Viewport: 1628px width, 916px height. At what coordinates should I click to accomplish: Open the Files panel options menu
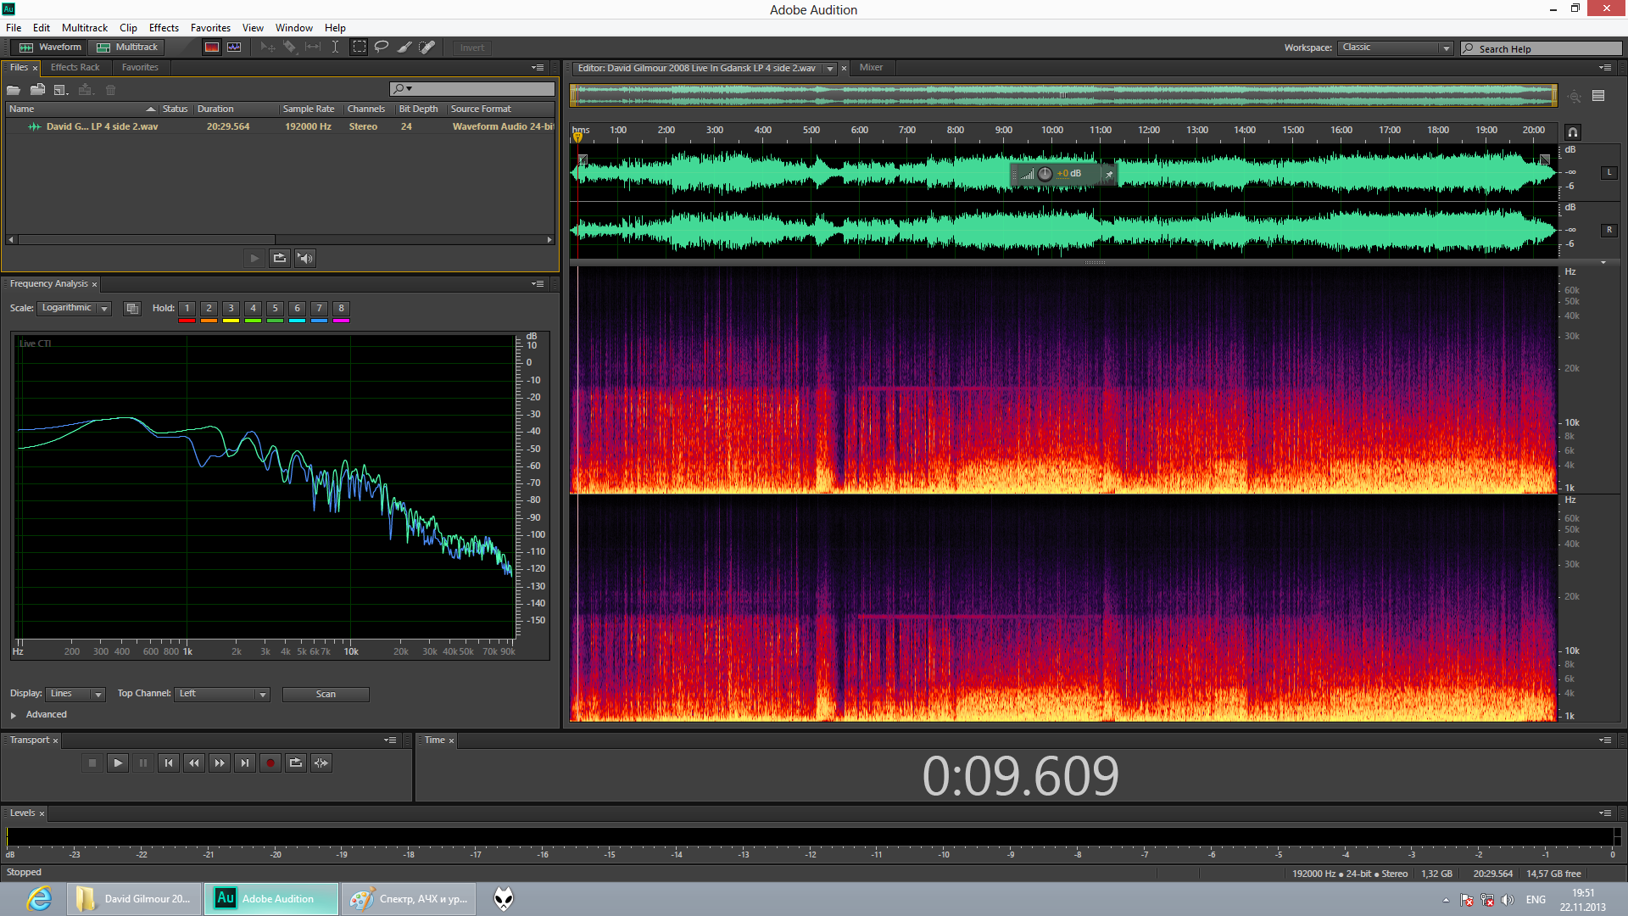pos(538,68)
